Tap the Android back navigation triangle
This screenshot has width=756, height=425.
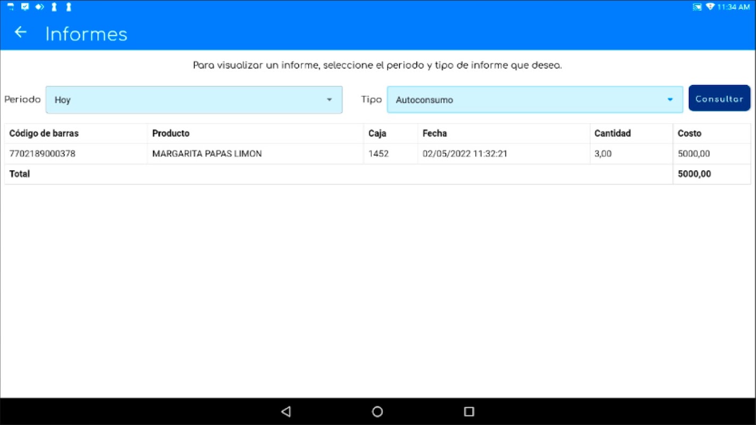[x=286, y=411]
